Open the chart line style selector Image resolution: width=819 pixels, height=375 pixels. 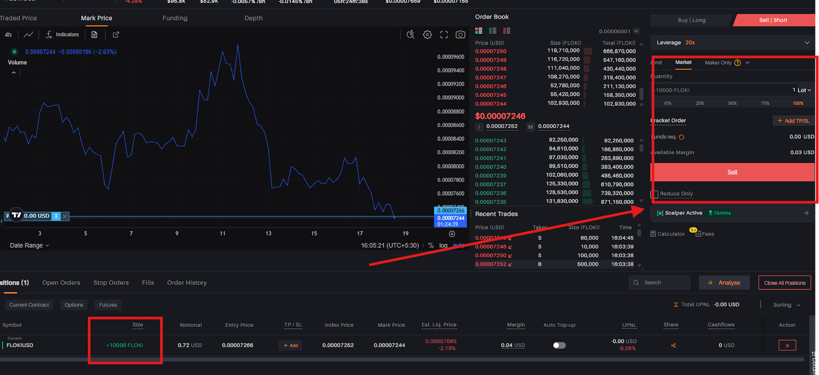(x=28, y=35)
